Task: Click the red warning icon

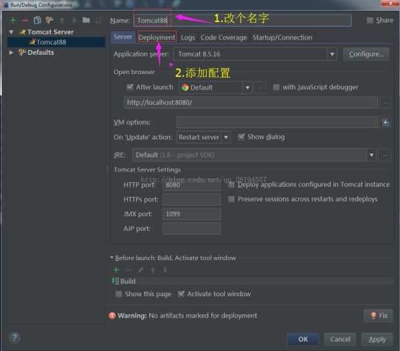Action: pos(112,316)
